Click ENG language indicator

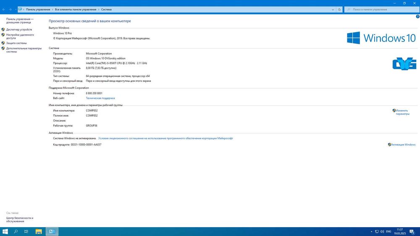tap(388, 231)
